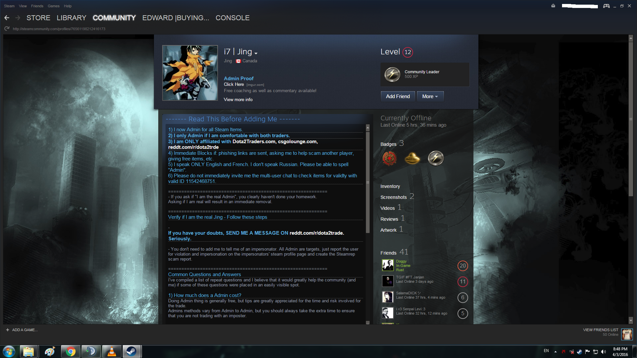Expand the name history arrow beside i7 | Jing

pyautogui.click(x=256, y=53)
